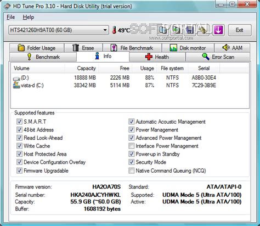The width and height of the screenshot is (260, 226).
Task: Click the D: drive volume icon
Action: coord(16,79)
